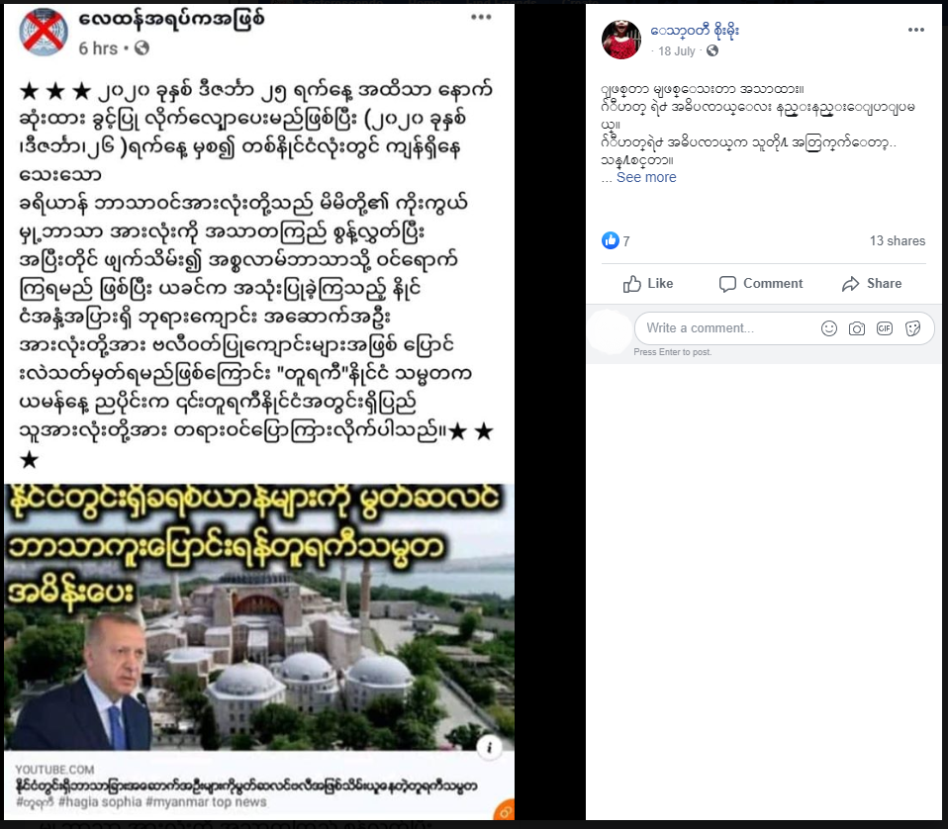Insert a GIF using the GIF icon
The image size is (948, 829).
point(885,328)
